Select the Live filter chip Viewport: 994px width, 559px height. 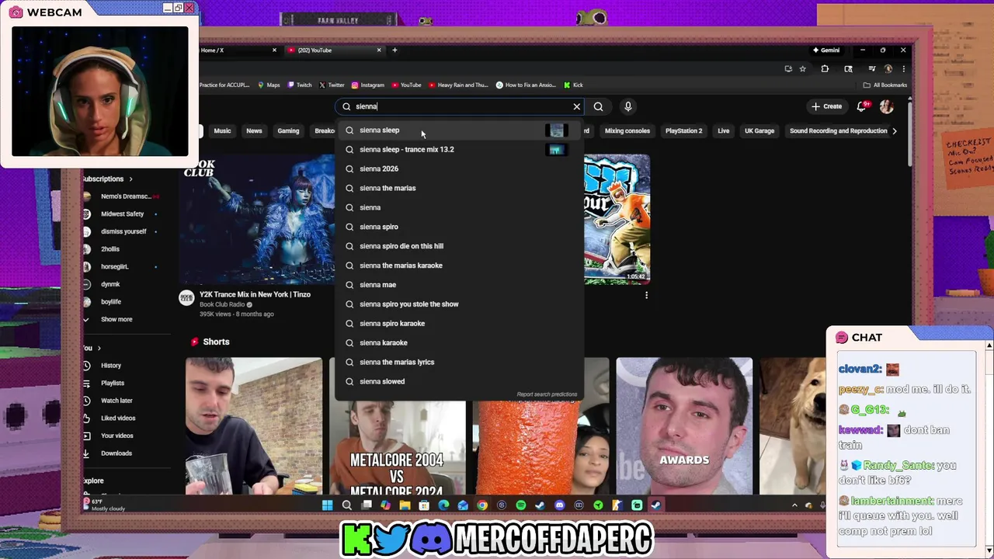click(x=723, y=130)
